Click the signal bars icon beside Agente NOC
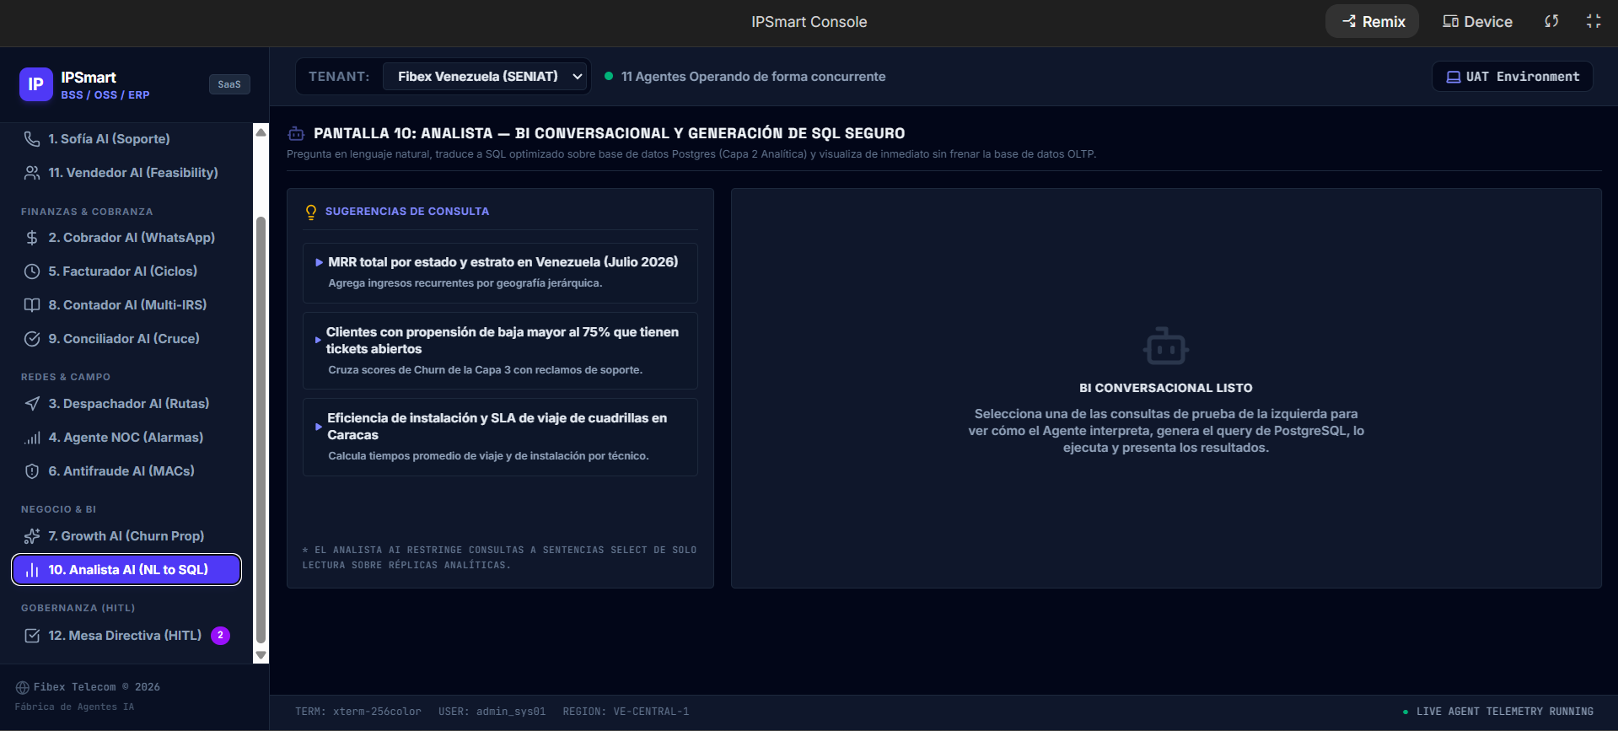 pyautogui.click(x=32, y=438)
